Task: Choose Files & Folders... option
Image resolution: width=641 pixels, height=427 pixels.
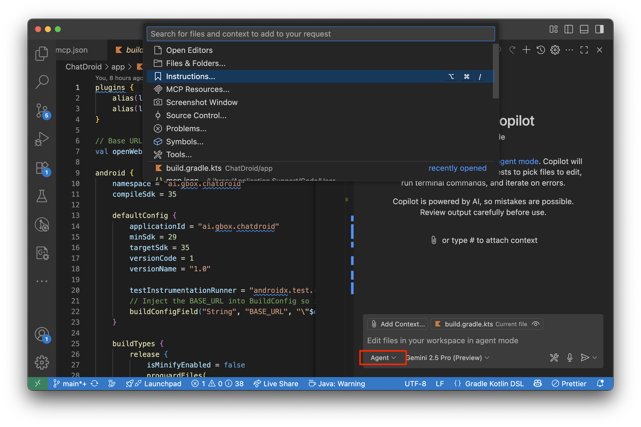Action: pyautogui.click(x=320, y=63)
